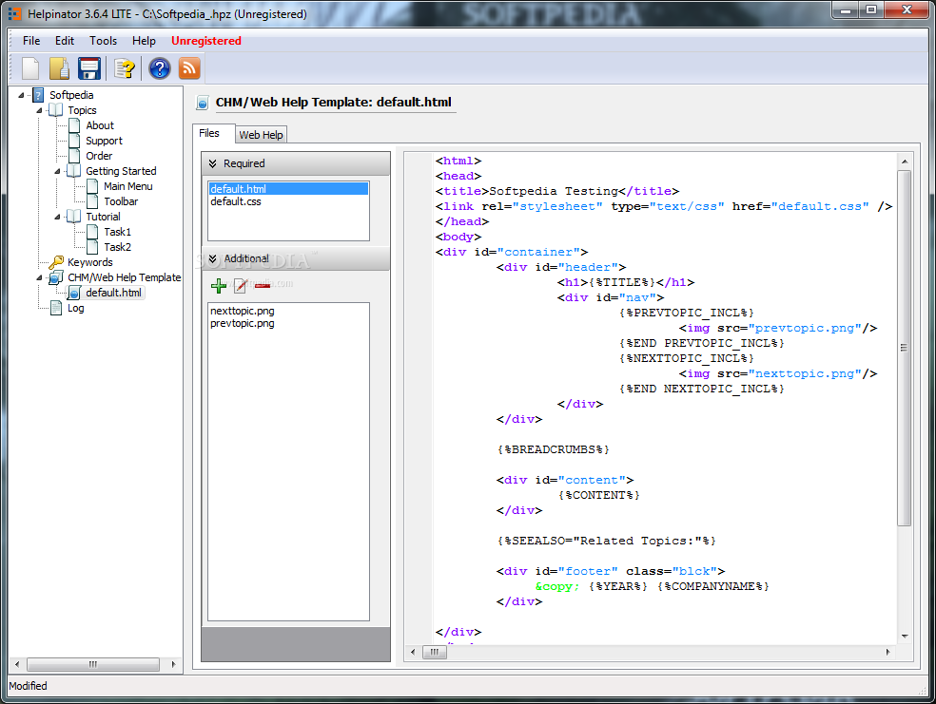Screen dimensions: 936x704
Task: Click the tree panel horizontal scrollbar thumb
Action: 93,664
